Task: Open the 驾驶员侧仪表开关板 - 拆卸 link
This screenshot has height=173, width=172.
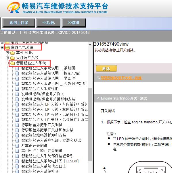Action: point(121,78)
